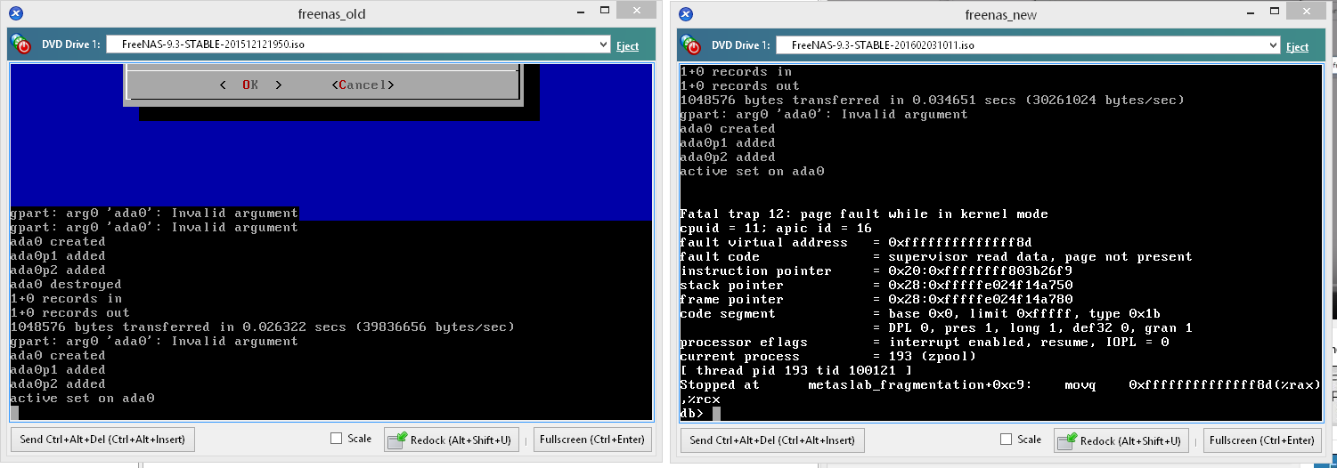Click 'ada0 created' line in freenas_new console
This screenshot has width=1337, height=468.
tap(727, 128)
